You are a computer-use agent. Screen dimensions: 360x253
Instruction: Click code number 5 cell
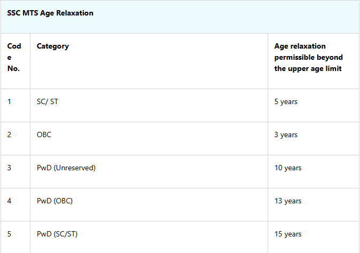[x=9, y=234]
